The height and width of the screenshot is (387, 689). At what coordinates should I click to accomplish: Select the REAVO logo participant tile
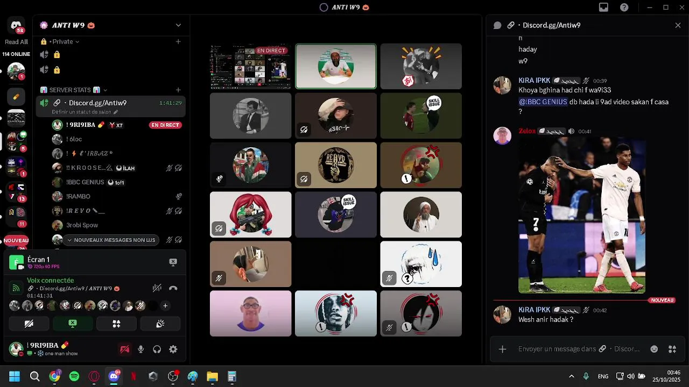click(x=336, y=165)
